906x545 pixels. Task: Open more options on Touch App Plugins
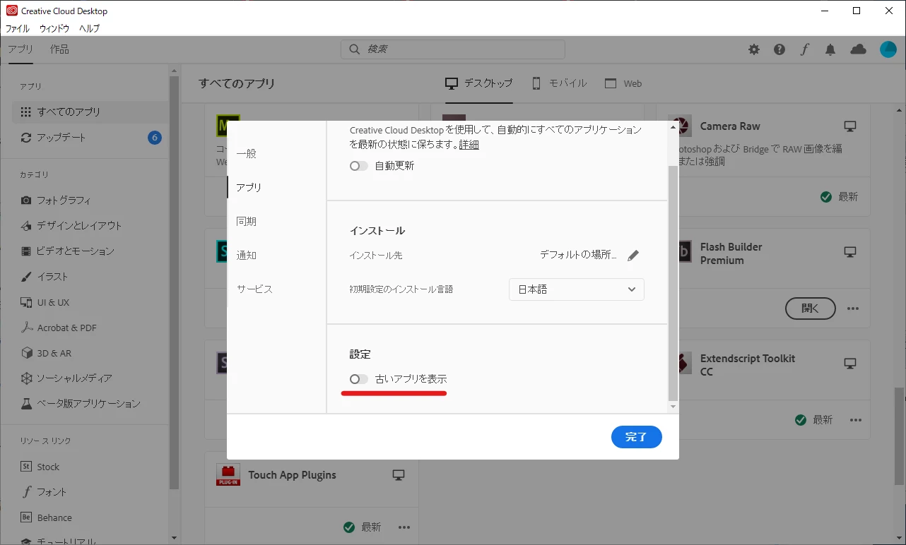coord(404,527)
